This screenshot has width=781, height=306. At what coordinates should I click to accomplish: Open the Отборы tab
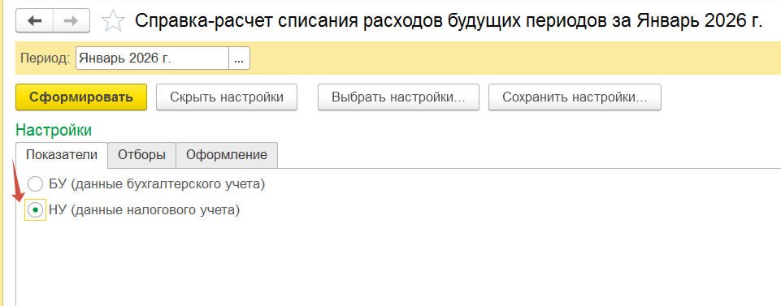pyautogui.click(x=142, y=155)
